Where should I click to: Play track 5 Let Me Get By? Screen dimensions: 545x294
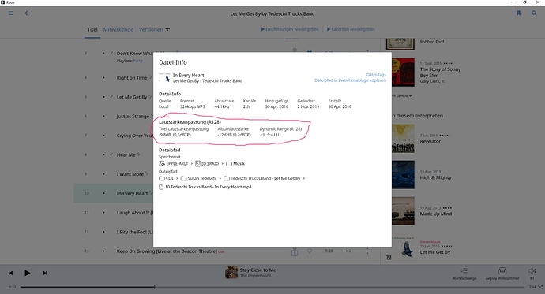(103, 97)
